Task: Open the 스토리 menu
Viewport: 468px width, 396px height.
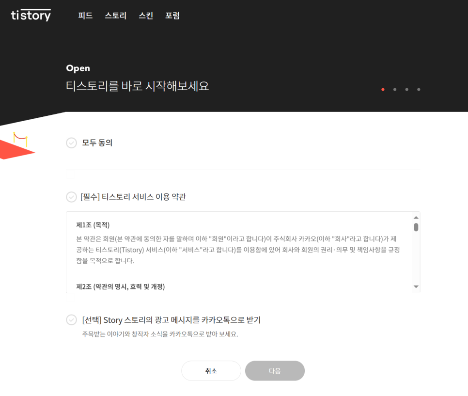Action: coord(115,16)
